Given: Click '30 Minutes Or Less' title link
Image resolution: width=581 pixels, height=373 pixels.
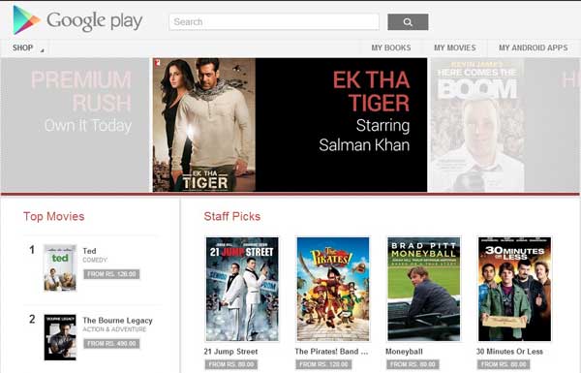Looking at the screenshot, I should (x=509, y=352).
